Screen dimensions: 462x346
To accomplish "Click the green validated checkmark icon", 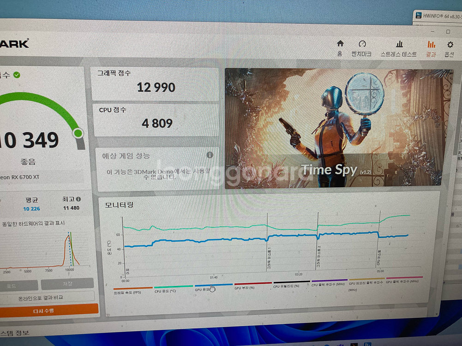I will 17,75.
